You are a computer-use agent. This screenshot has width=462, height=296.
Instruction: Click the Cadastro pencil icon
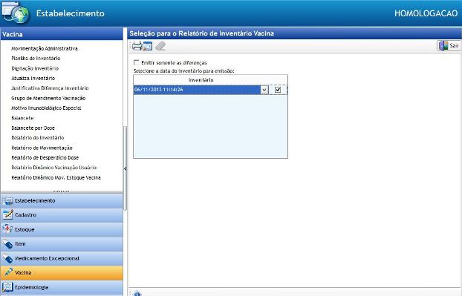7,215
